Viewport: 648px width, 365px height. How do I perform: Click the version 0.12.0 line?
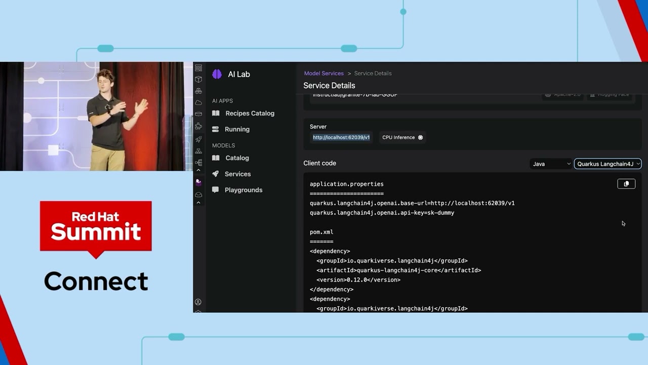click(358, 280)
